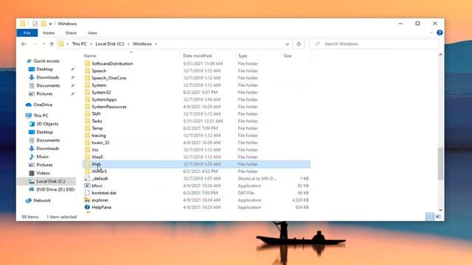This screenshot has width=472, height=265.
Task: Open the recent locations dropdown arrow
Action: point(44,44)
